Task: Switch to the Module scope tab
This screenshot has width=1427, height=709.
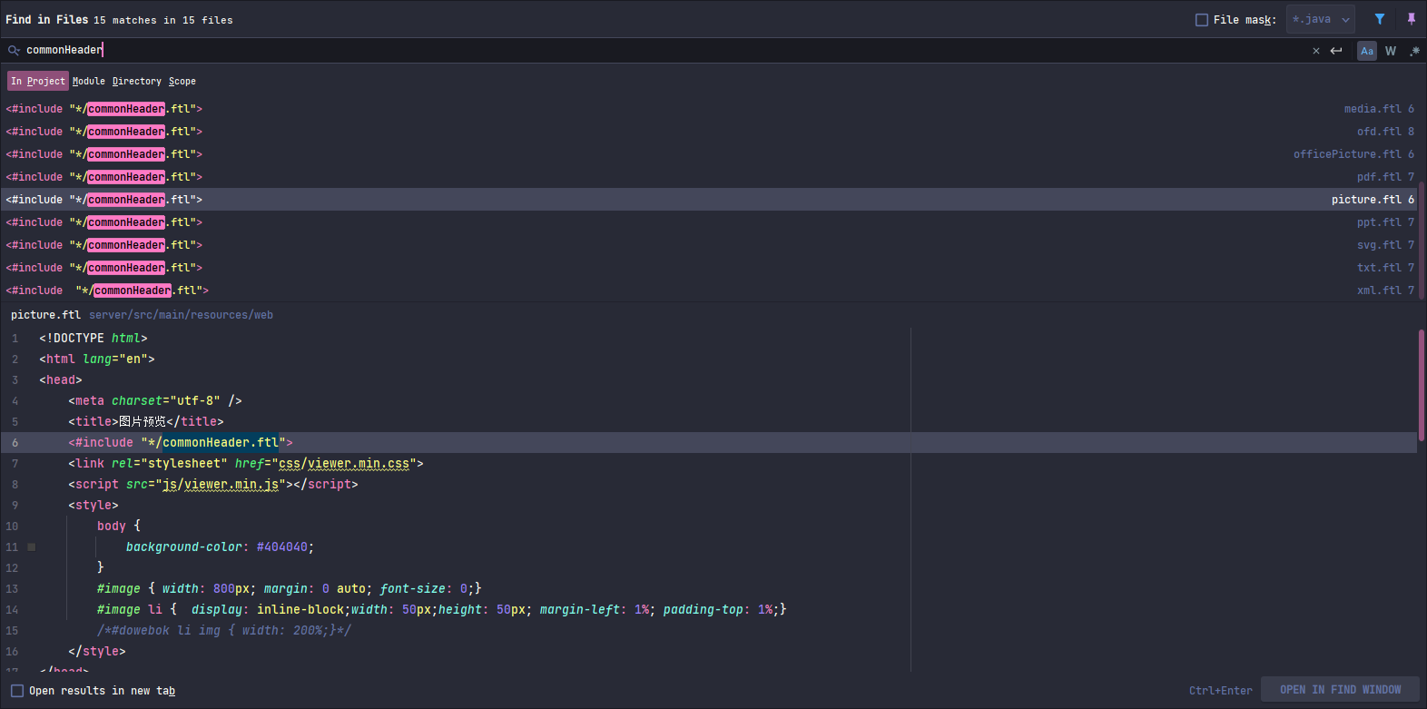Action: pyautogui.click(x=89, y=81)
